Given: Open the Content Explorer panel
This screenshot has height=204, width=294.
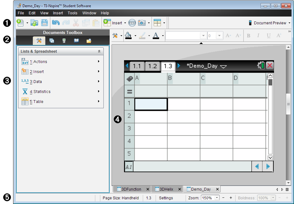Looking at the screenshot, I should (x=89, y=40).
